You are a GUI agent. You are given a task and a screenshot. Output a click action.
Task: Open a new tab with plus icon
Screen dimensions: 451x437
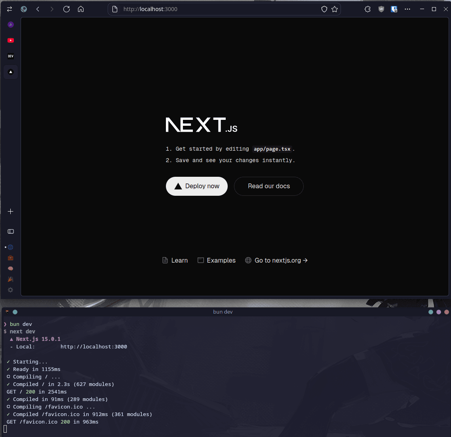click(x=11, y=212)
